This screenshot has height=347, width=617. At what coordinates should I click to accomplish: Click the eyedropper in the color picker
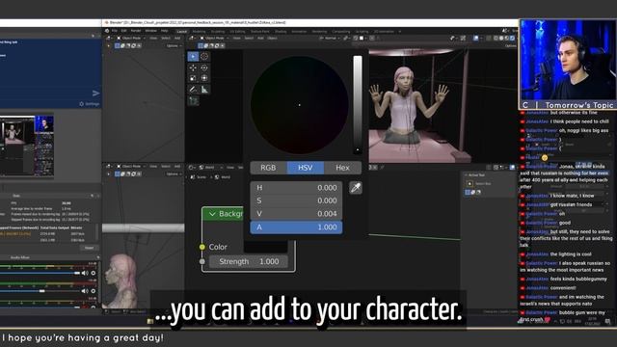(356, 188)
